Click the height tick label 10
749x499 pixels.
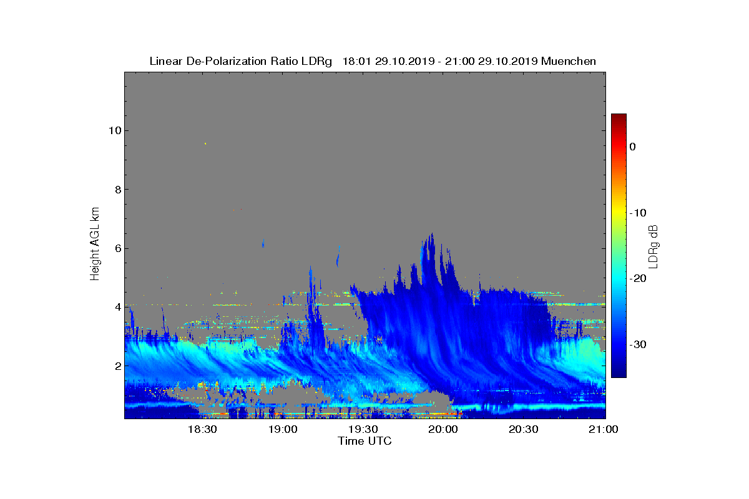tap(114, 130)
